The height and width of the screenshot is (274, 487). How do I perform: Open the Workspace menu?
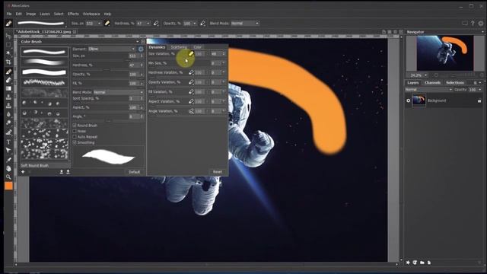[91, 14]
